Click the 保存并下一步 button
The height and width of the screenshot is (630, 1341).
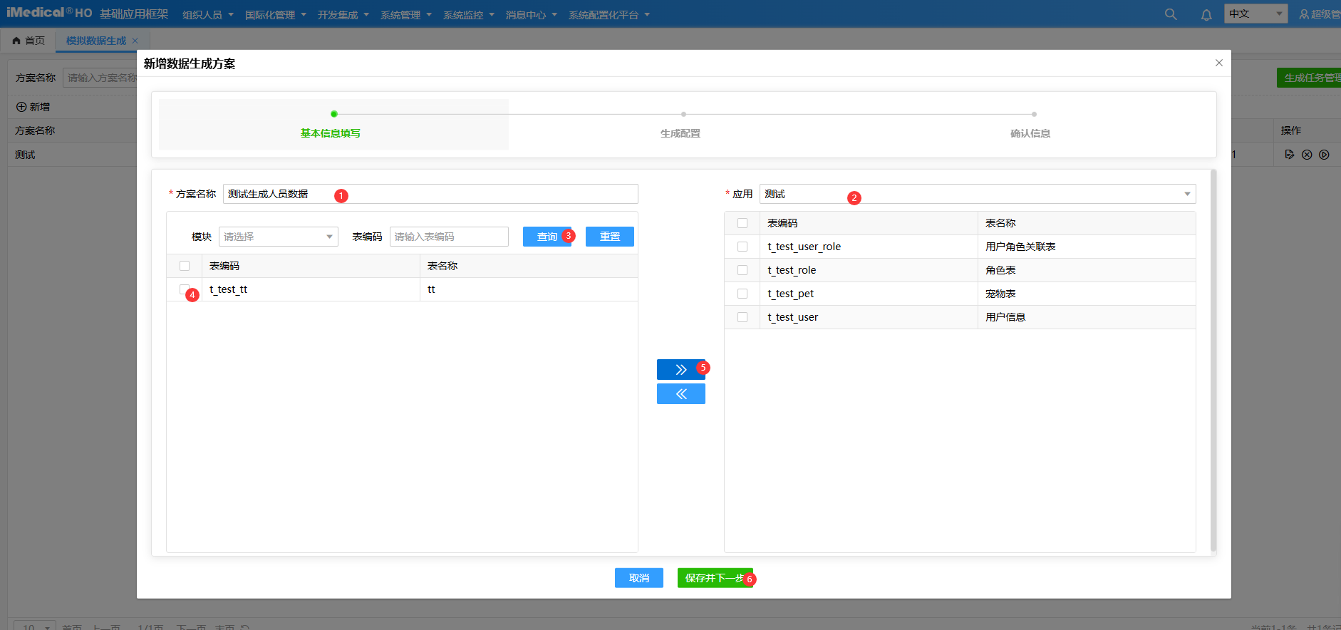coord(714,578)
